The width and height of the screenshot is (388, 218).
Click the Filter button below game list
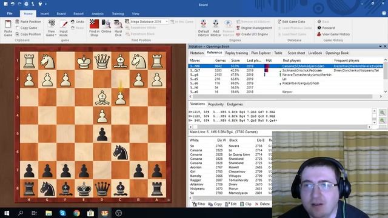tap(199, 204)
